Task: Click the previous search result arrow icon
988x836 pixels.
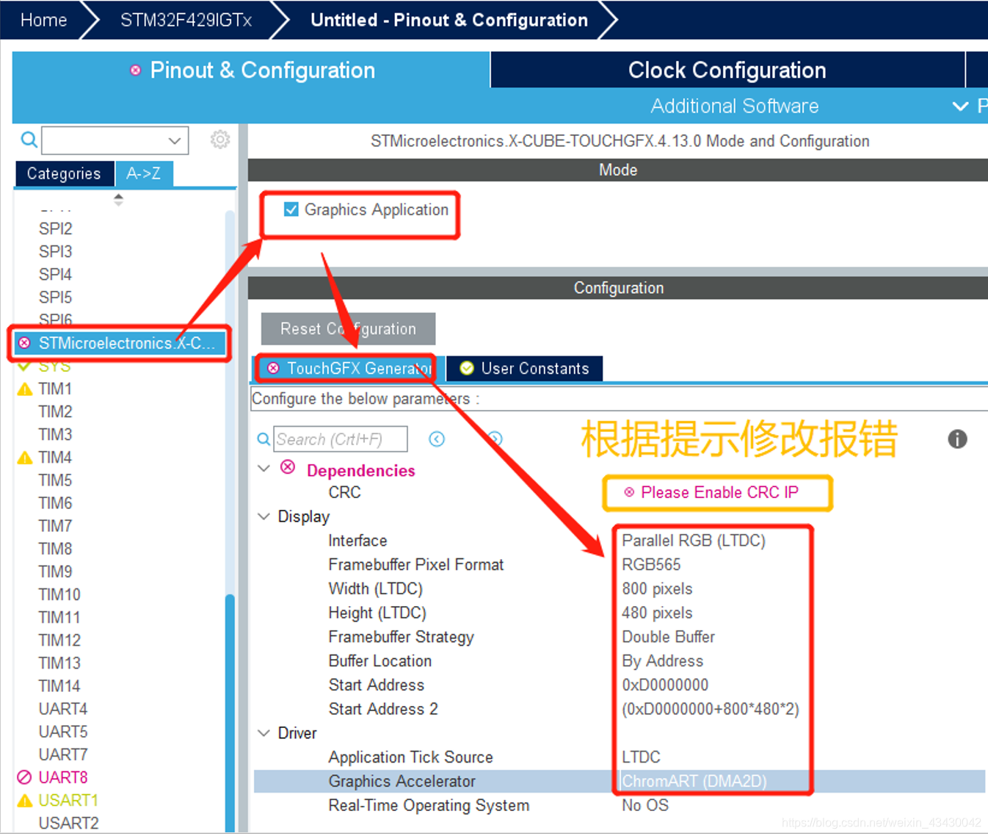Action: coord(437,439)
